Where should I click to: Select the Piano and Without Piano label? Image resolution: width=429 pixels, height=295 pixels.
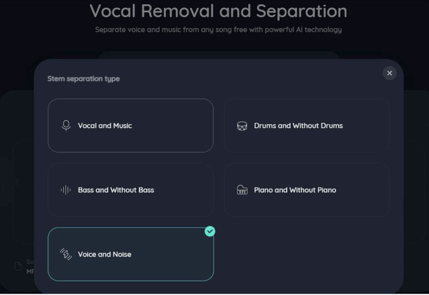coord(295,190)
